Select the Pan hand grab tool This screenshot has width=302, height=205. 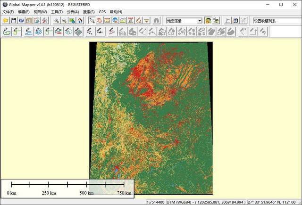pos(100,21)
